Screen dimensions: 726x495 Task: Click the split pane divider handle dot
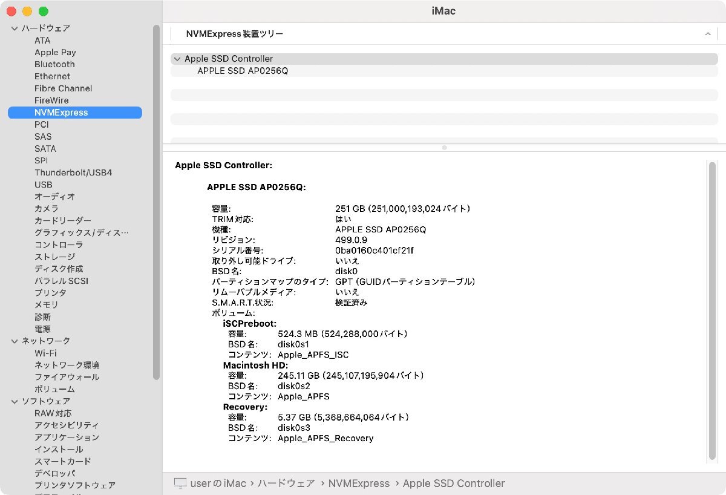(445, 148)
